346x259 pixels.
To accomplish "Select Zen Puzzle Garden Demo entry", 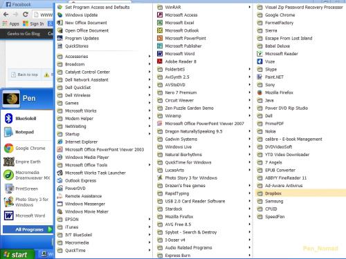I will pyautogui.click(x=203, y=108).
